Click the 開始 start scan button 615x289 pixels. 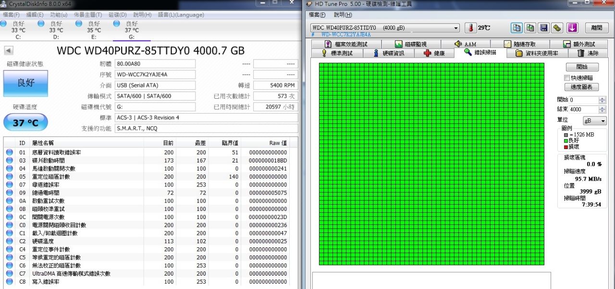(x=581, y=67)
